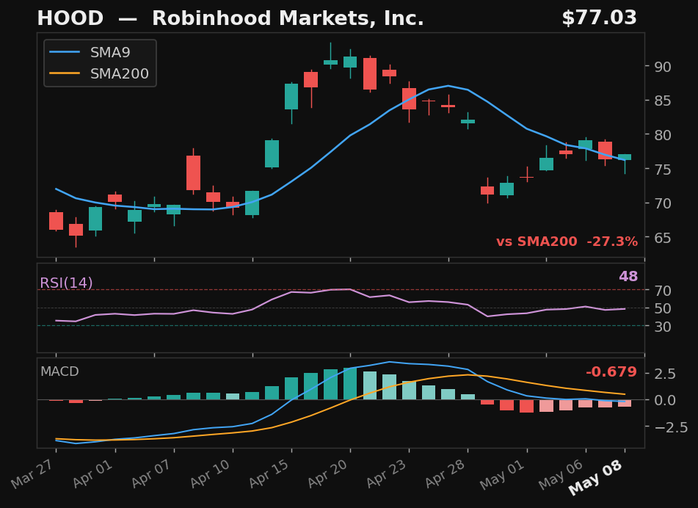Click the 75 price axis tick label
Image resolution: width=698 pixels, height=508 pixels.
pyautogui.click(x=662, y=169)
